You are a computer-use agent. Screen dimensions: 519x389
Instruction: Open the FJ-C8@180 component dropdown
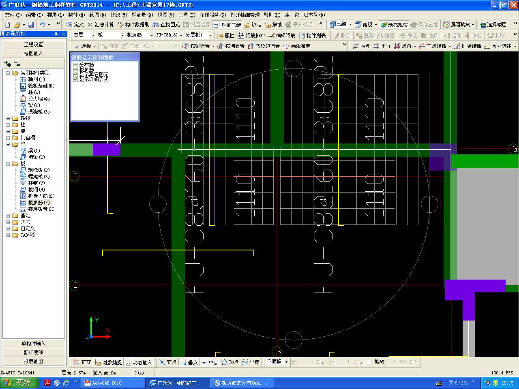click(x=181, y=35)
